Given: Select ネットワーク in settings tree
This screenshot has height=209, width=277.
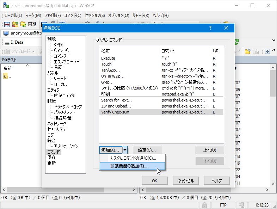Looking at the screenshot, I should click(56, 123).
